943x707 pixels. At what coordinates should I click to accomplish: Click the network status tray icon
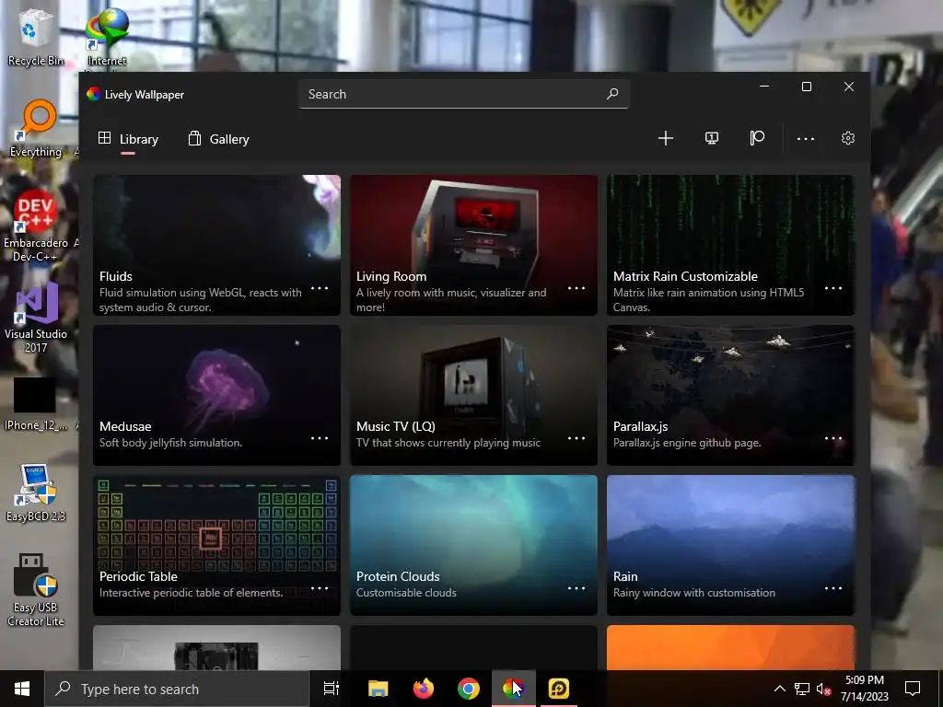[802, 689]
